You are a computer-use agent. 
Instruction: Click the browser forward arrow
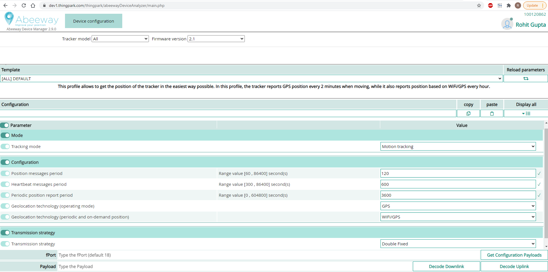tap(15, 5)
